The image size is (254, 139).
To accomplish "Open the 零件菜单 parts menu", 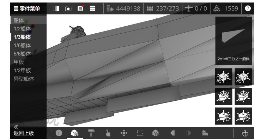I will 27,8.
